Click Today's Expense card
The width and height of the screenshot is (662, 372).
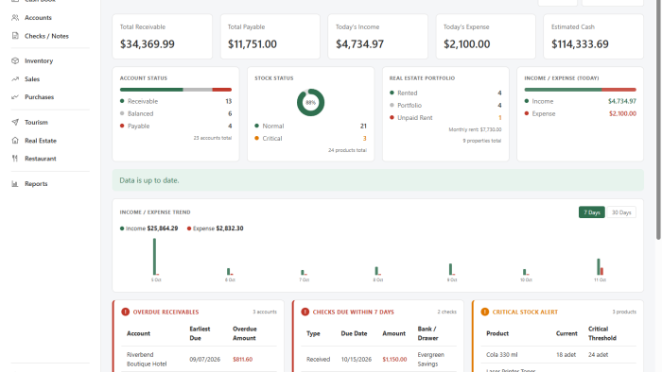point(485,37)
